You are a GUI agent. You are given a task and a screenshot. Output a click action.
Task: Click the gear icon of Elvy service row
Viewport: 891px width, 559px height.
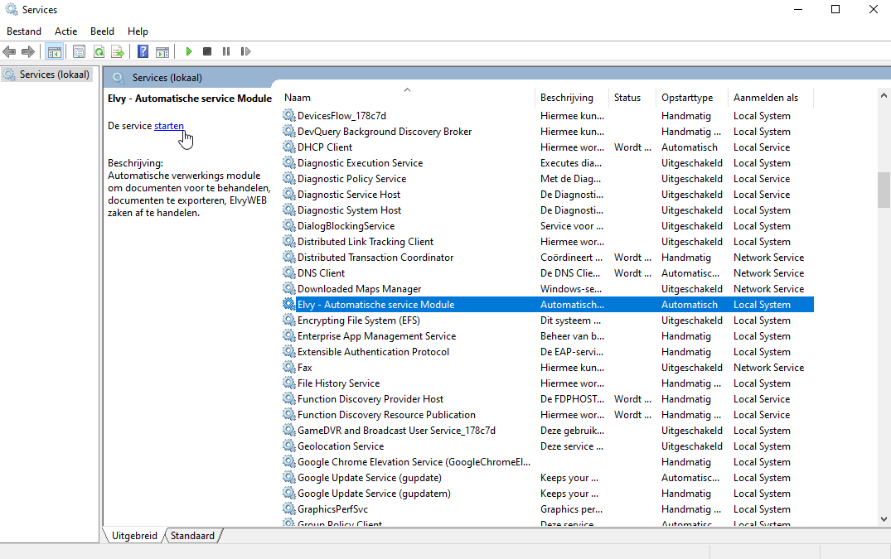pyautogui.click(x=289, y=304)
